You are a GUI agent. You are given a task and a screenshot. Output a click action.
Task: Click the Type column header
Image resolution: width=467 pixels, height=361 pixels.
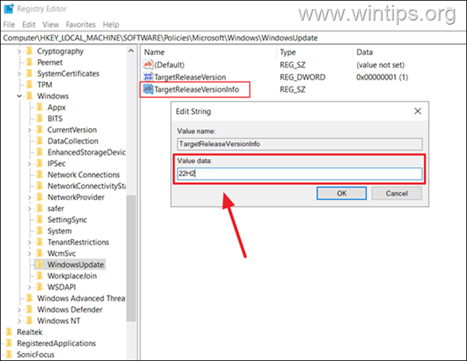tap(288, 52)
